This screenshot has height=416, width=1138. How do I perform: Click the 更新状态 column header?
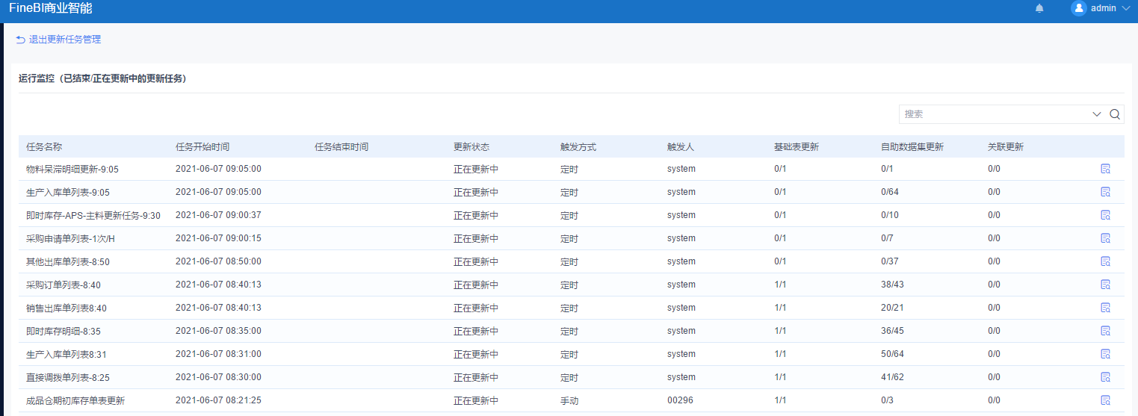[471, 147]
